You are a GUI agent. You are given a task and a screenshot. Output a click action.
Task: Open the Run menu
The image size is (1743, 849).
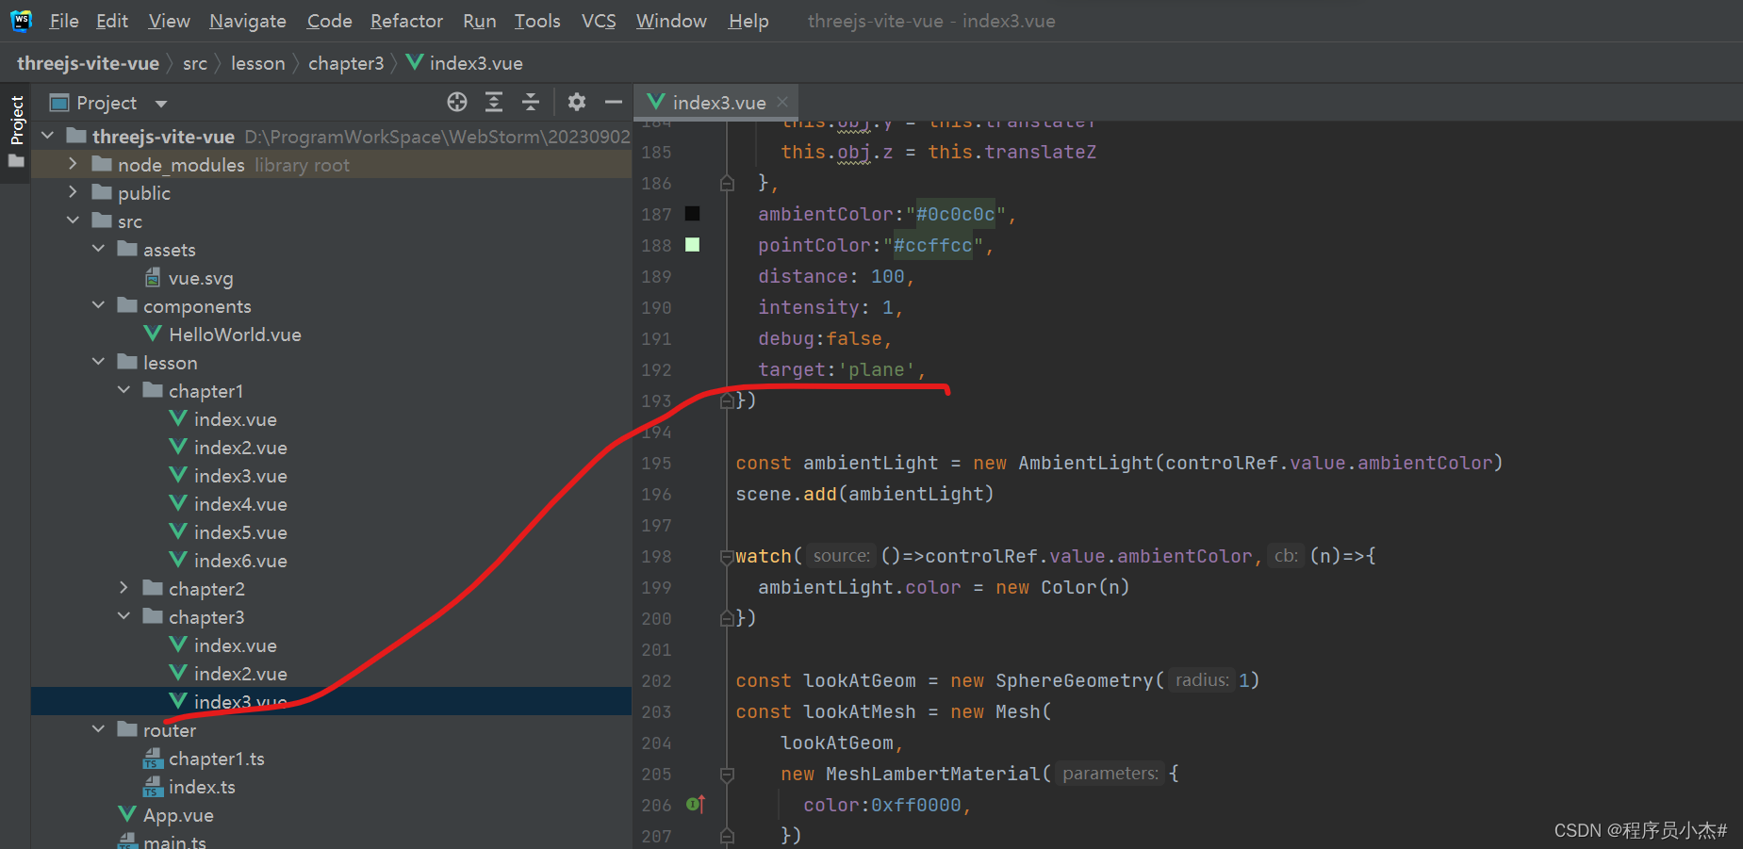479,21
